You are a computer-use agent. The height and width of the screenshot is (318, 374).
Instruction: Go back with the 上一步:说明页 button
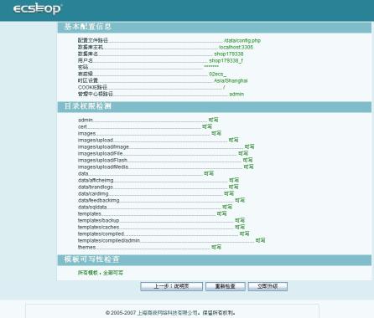171,286
